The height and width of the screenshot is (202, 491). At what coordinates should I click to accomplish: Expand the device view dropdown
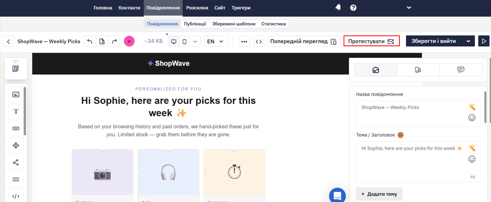coord(195,41)
